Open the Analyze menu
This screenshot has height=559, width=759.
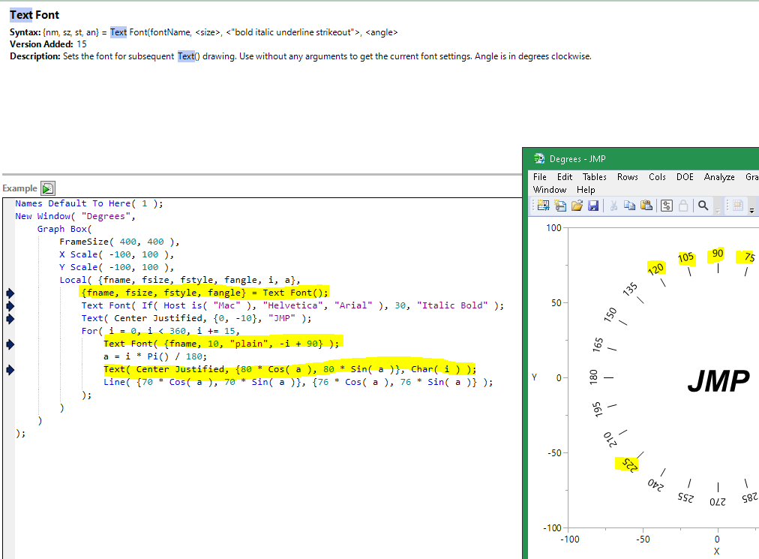point(718,177)
